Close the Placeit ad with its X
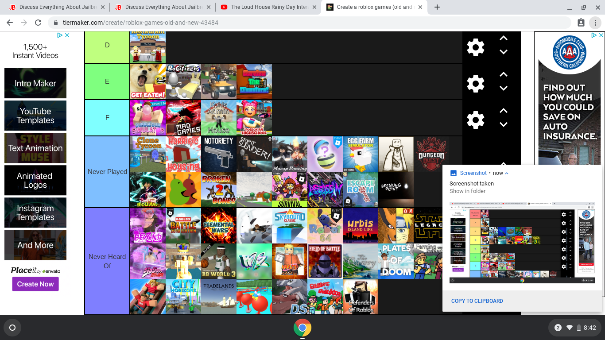Image resolution: width=605 pixels, height=340 pixels. click(x=67, y=35)
